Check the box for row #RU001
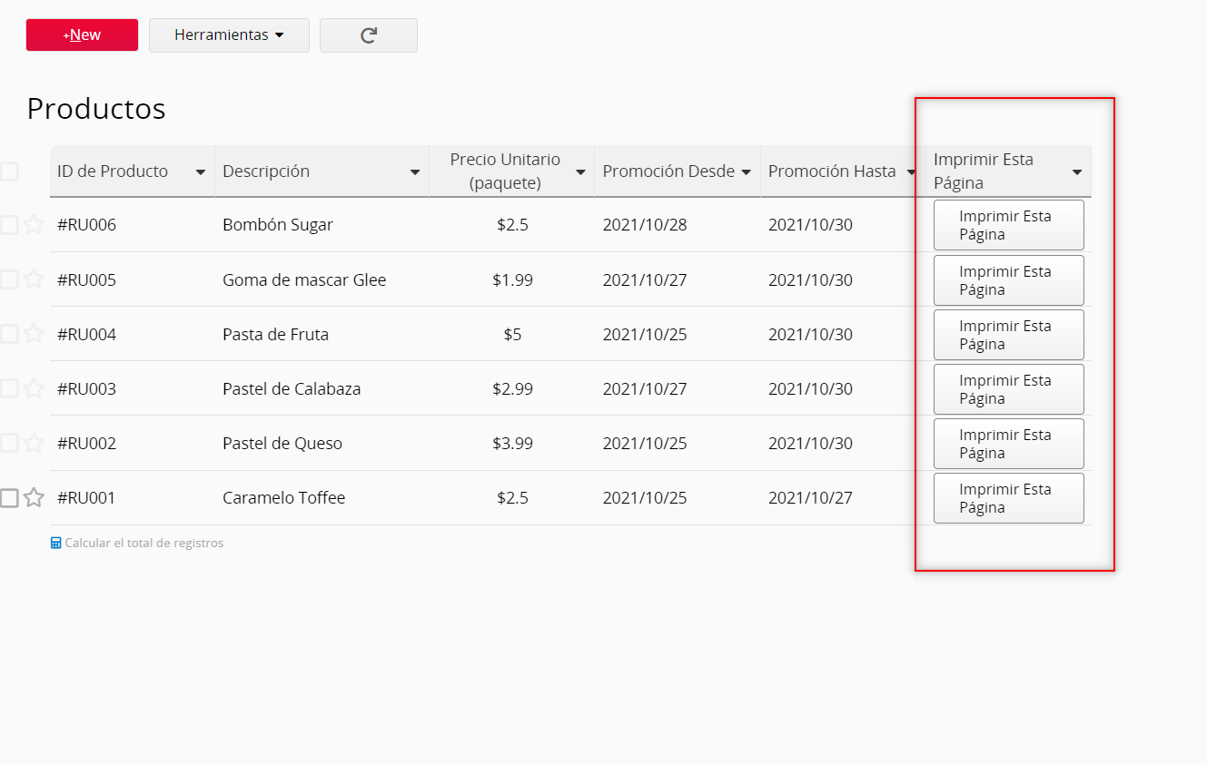The width and height of the screenshot is (1207, 764). [x=9, y=497]
